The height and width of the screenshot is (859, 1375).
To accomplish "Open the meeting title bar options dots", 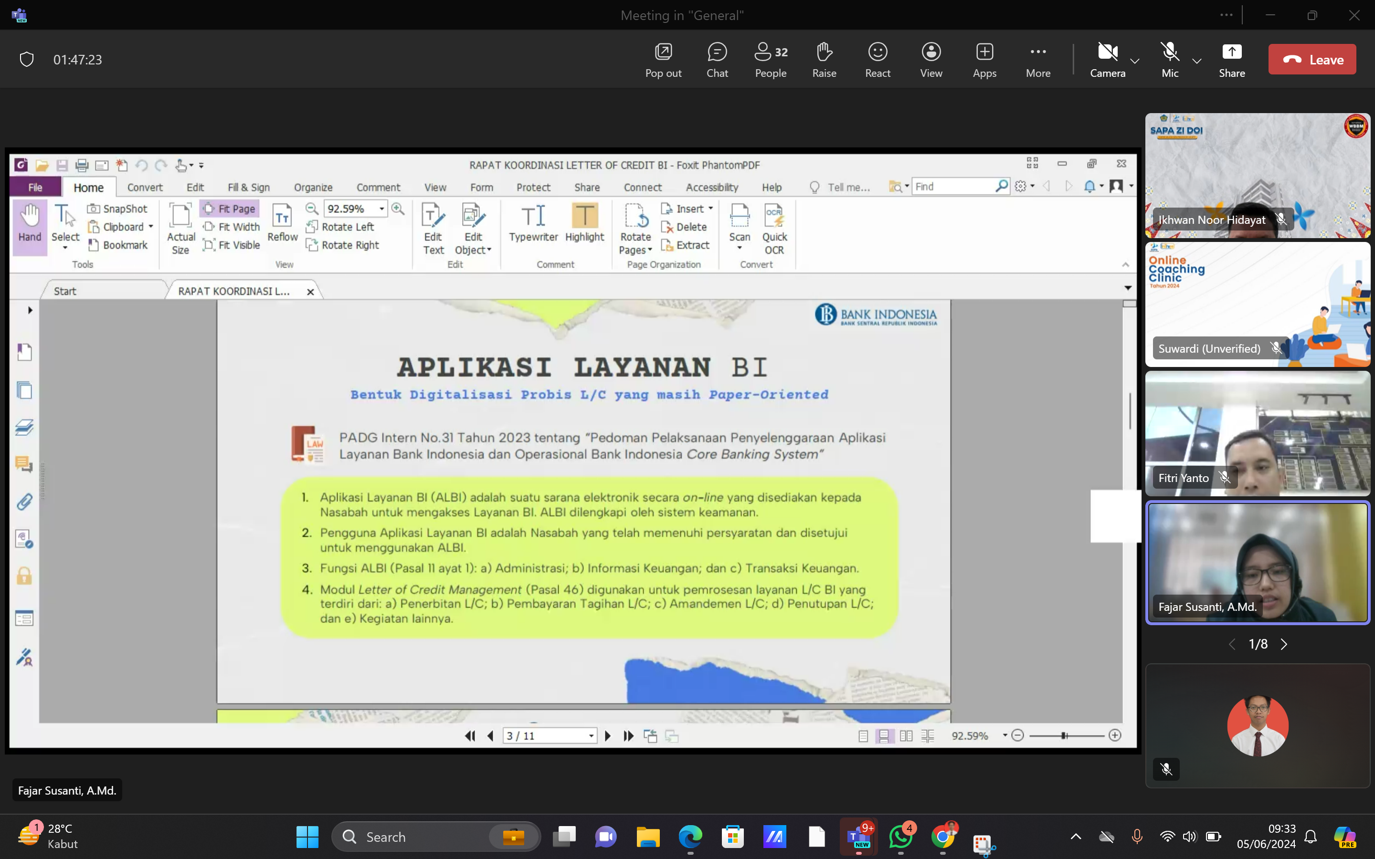I will (x=1226, y=15).
